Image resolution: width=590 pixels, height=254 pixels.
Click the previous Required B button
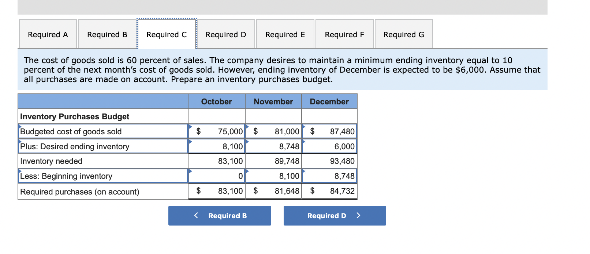point(220,216)
